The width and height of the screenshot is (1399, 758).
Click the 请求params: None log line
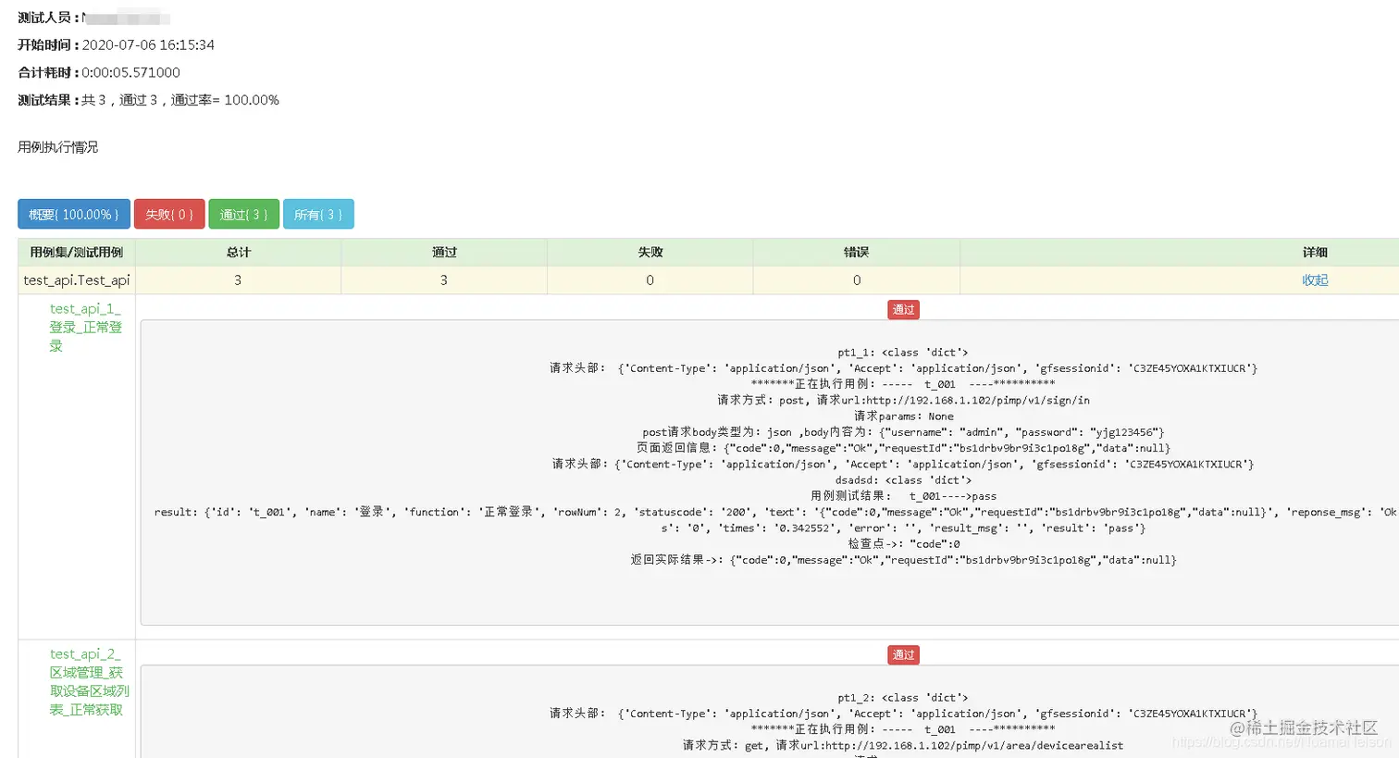(903, 416)
